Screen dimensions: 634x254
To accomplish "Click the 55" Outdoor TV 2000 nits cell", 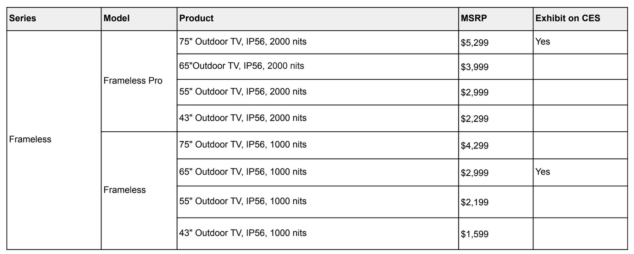I will (243, 92).
